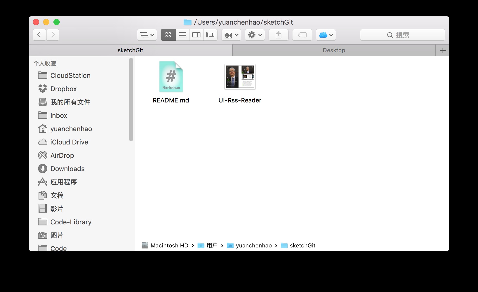Switch to the Desktop tab

[334, 50]
